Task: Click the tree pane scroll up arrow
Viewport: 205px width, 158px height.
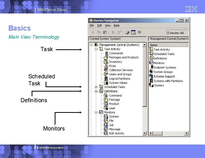Action: click(x=144, y=45)
